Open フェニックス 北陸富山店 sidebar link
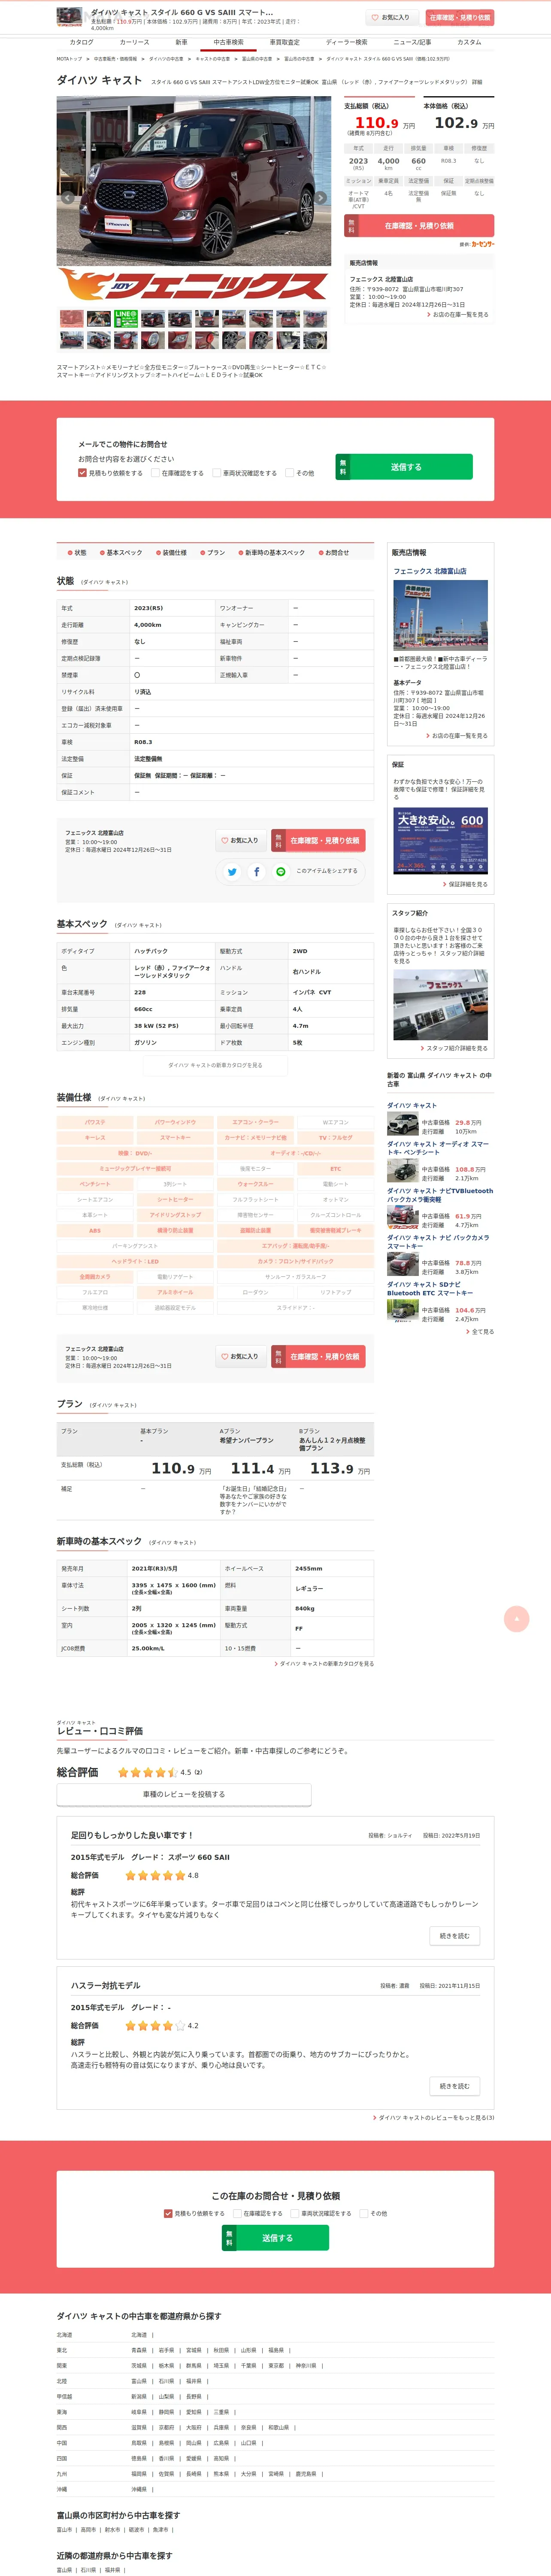The height and width of the screenshot is (2576, 551). 430,571
